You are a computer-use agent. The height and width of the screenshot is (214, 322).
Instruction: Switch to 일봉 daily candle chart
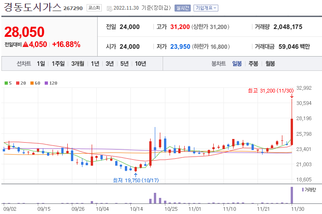237,64
